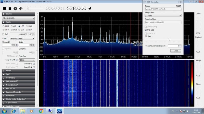Expand the IF processor panel
Viewport: 204px width, 114px height.
click(x=18, y=103)
